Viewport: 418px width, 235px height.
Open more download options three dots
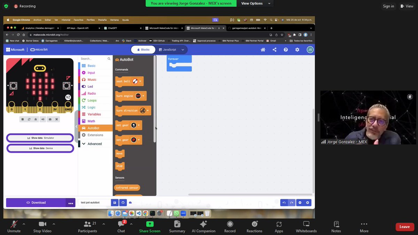(71, 203)
